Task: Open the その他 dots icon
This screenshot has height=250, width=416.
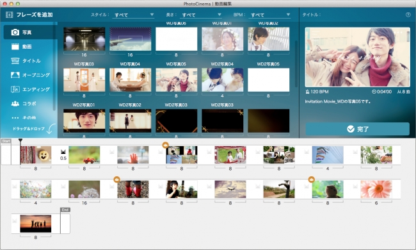Action: [15, 118]
